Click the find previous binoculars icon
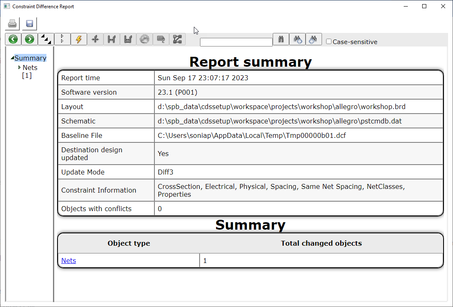This screenshot has height=307, width=453. point(313,40)
